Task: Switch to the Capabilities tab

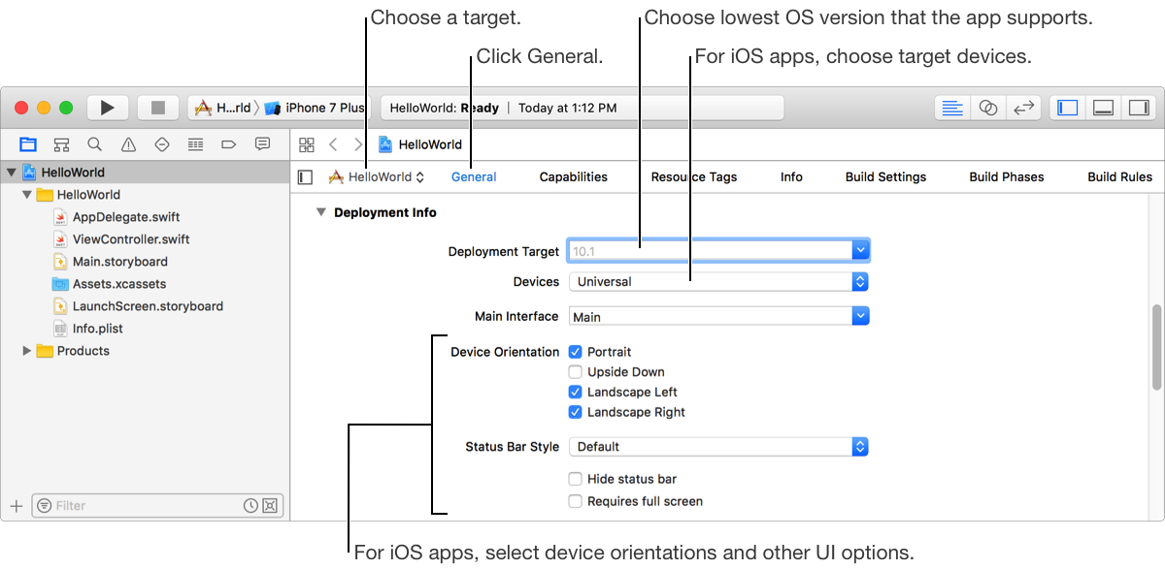Action: (574, 177)
